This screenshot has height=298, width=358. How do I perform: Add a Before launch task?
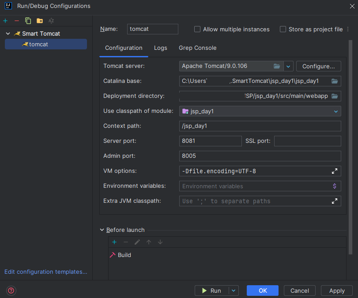[114, 242]
